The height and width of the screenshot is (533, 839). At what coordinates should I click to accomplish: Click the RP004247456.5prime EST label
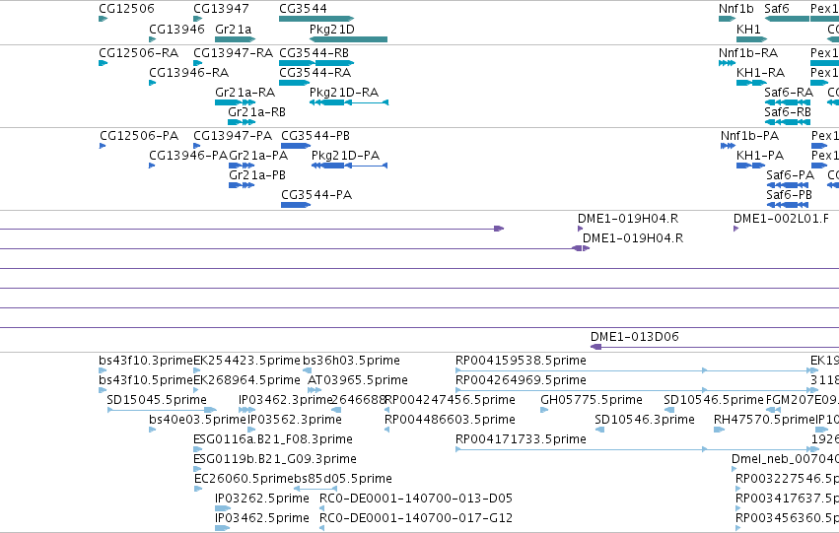pyautogui.click(x=450, y=400)
